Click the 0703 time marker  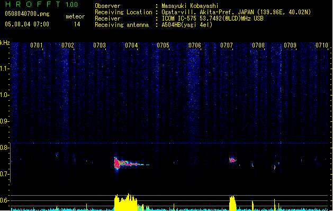[100, 45]
